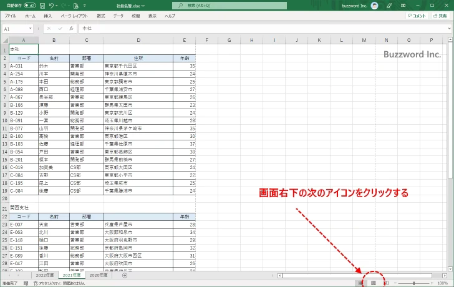The height and width of the screenshot is (287, 454).
Task: Switch to Page Layout view in status bar
Action: point(374,283)
